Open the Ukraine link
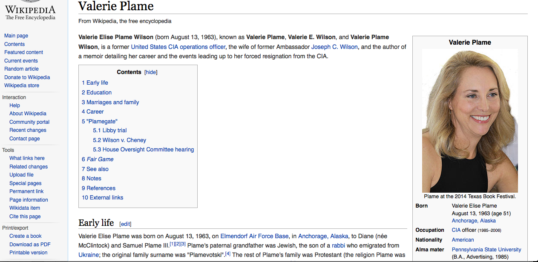538x262 pixels. pos(89,255)
